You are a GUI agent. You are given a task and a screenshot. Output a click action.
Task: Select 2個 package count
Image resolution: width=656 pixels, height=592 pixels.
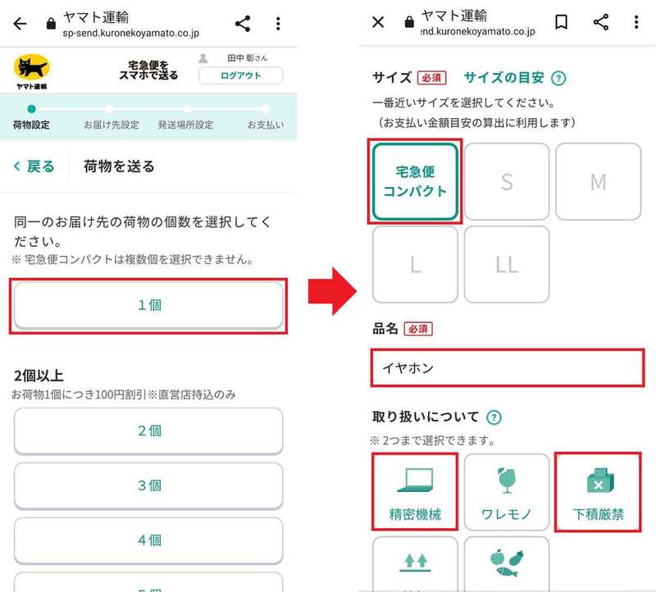(148, 431)
